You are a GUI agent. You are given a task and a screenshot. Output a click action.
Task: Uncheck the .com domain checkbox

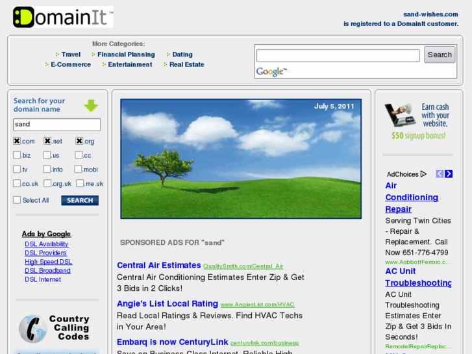[17, 141]
